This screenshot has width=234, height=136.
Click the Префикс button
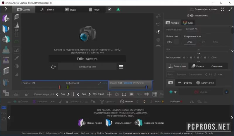pyautogui.click(x=185, y=82)
